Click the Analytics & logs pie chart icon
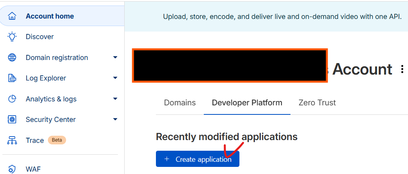This screenshot has width=408, height=174. [x=12, y=99]
